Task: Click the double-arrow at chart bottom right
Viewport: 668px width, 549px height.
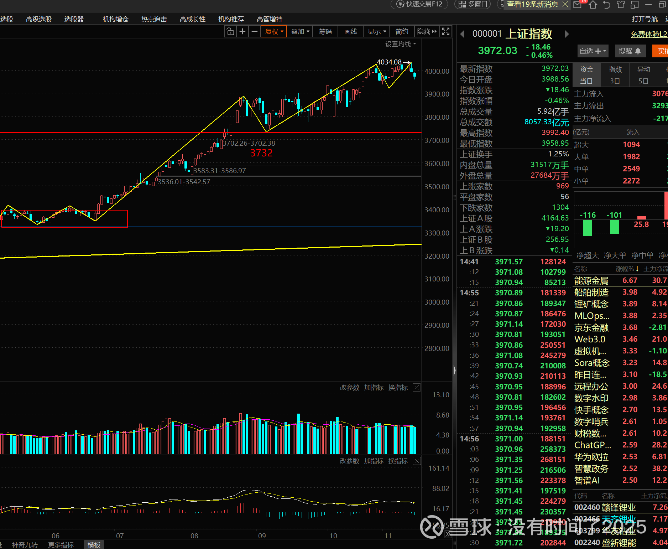Action: [448, 534]
